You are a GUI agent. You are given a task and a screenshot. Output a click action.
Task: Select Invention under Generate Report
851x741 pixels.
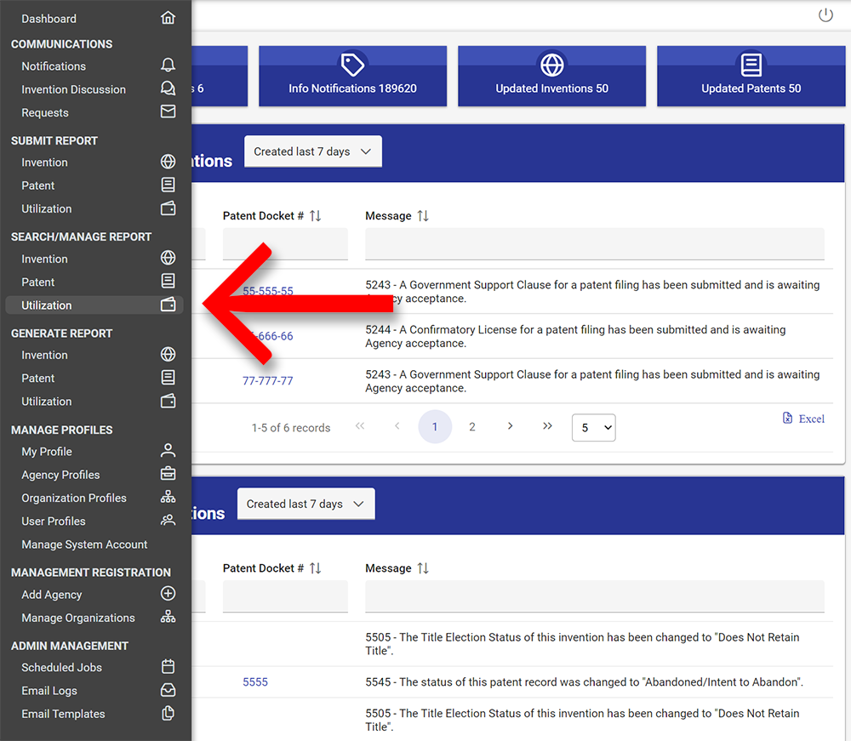pos(44,355)
